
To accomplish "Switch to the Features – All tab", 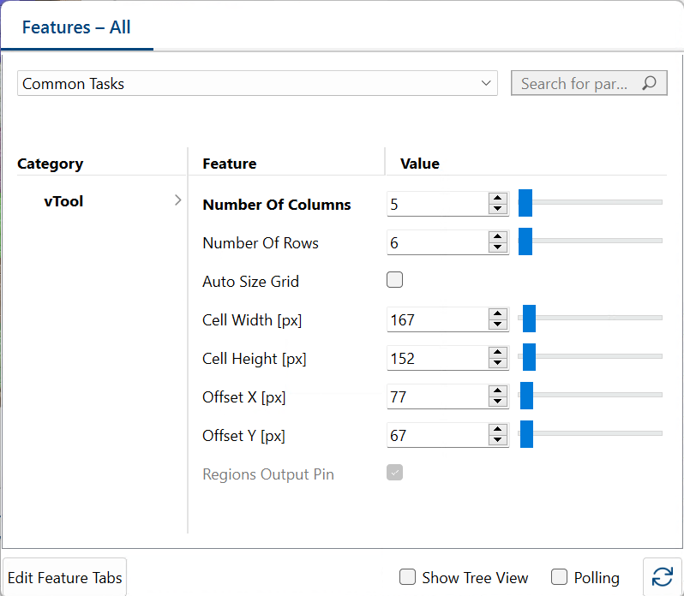I will tap(76, 27).
